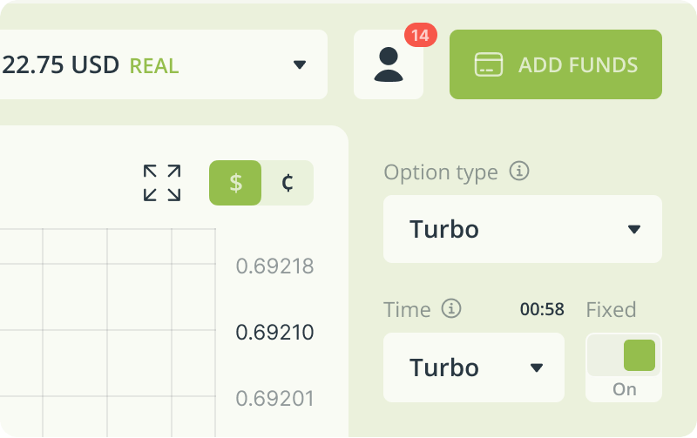Click the 00:58 countdown timer

[542, 309]
